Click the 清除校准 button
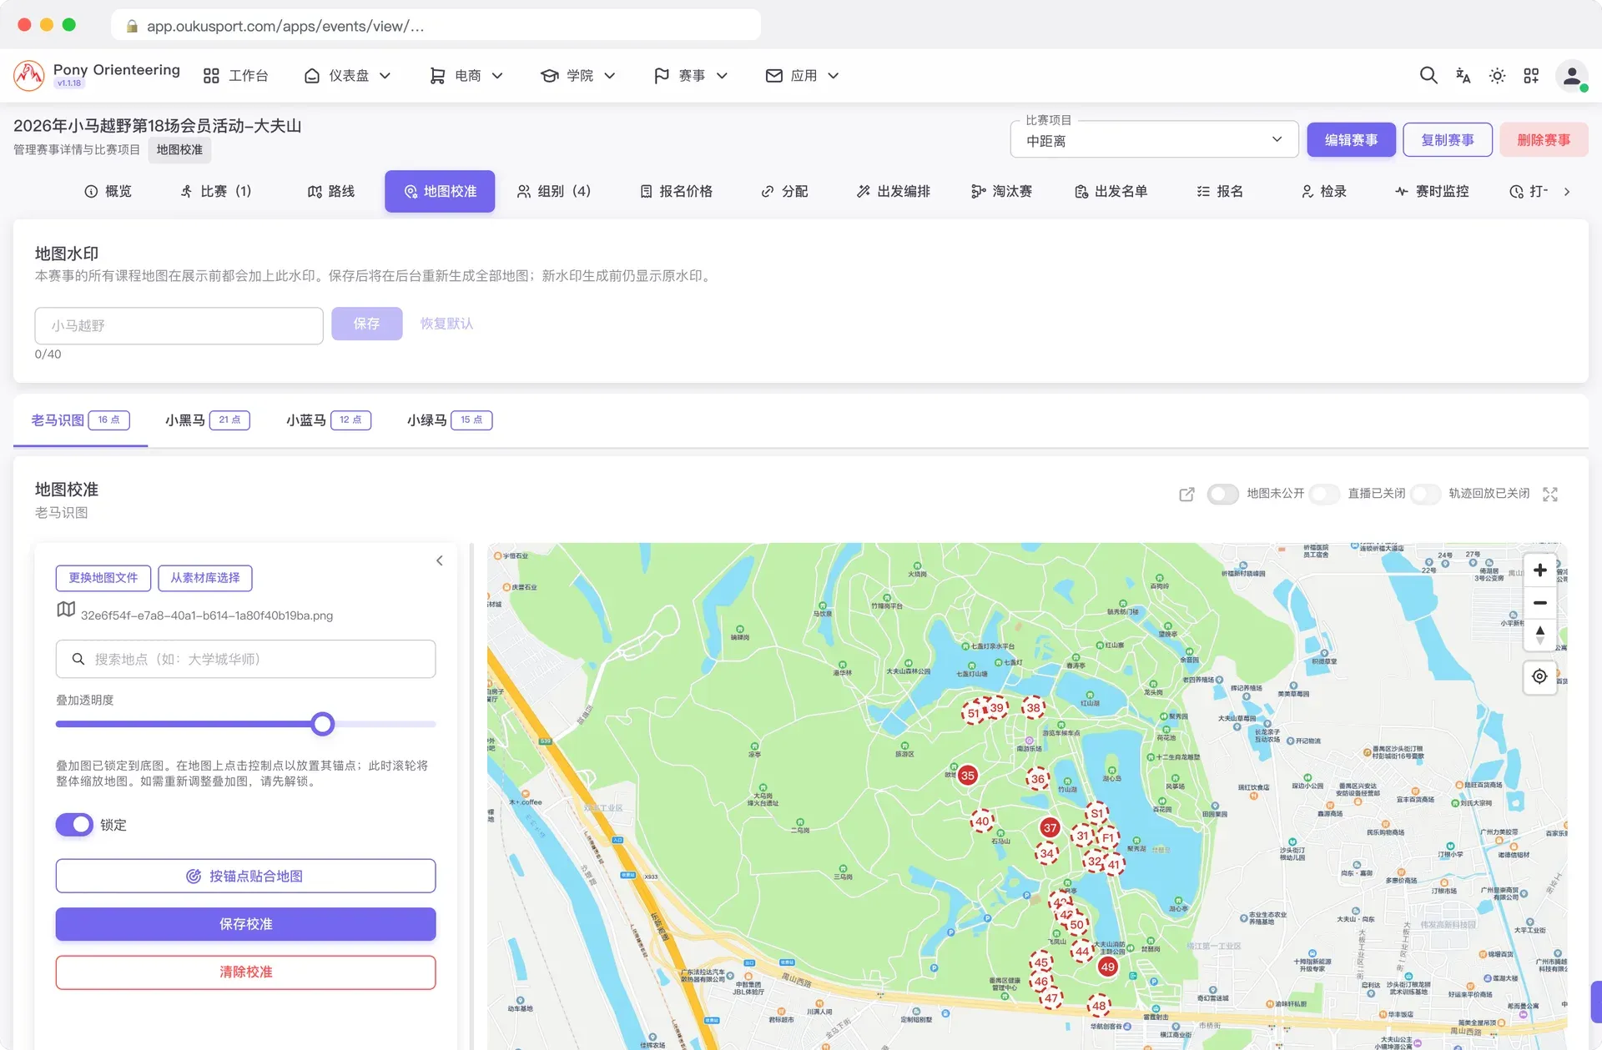1602x1050 pixels. coord(246,972)
